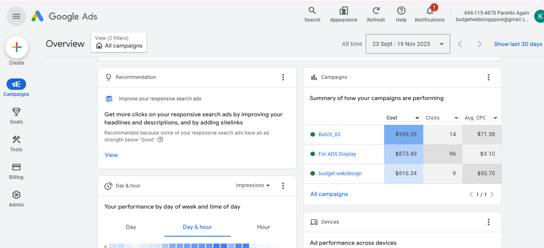Open the Help icon
544x248 pixels.
pos(401,11)
